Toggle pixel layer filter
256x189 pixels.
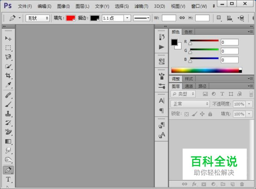(x=205, y=94)
